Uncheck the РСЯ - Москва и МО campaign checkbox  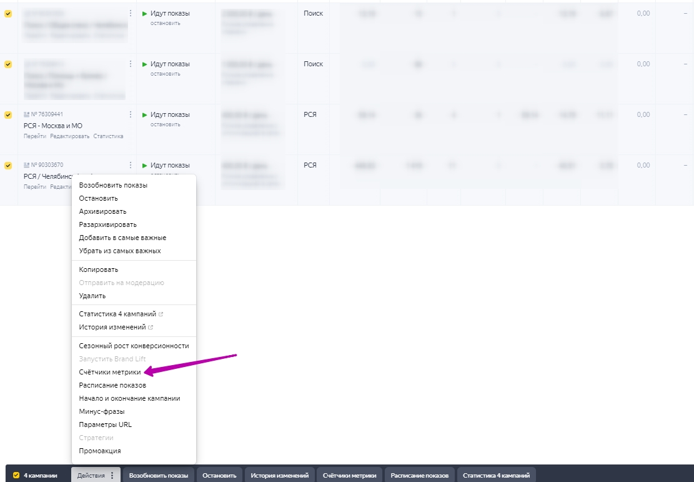pos(8,115)
